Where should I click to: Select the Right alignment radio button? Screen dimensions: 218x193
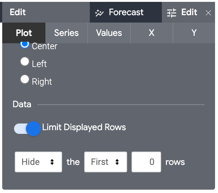[25, 79]
